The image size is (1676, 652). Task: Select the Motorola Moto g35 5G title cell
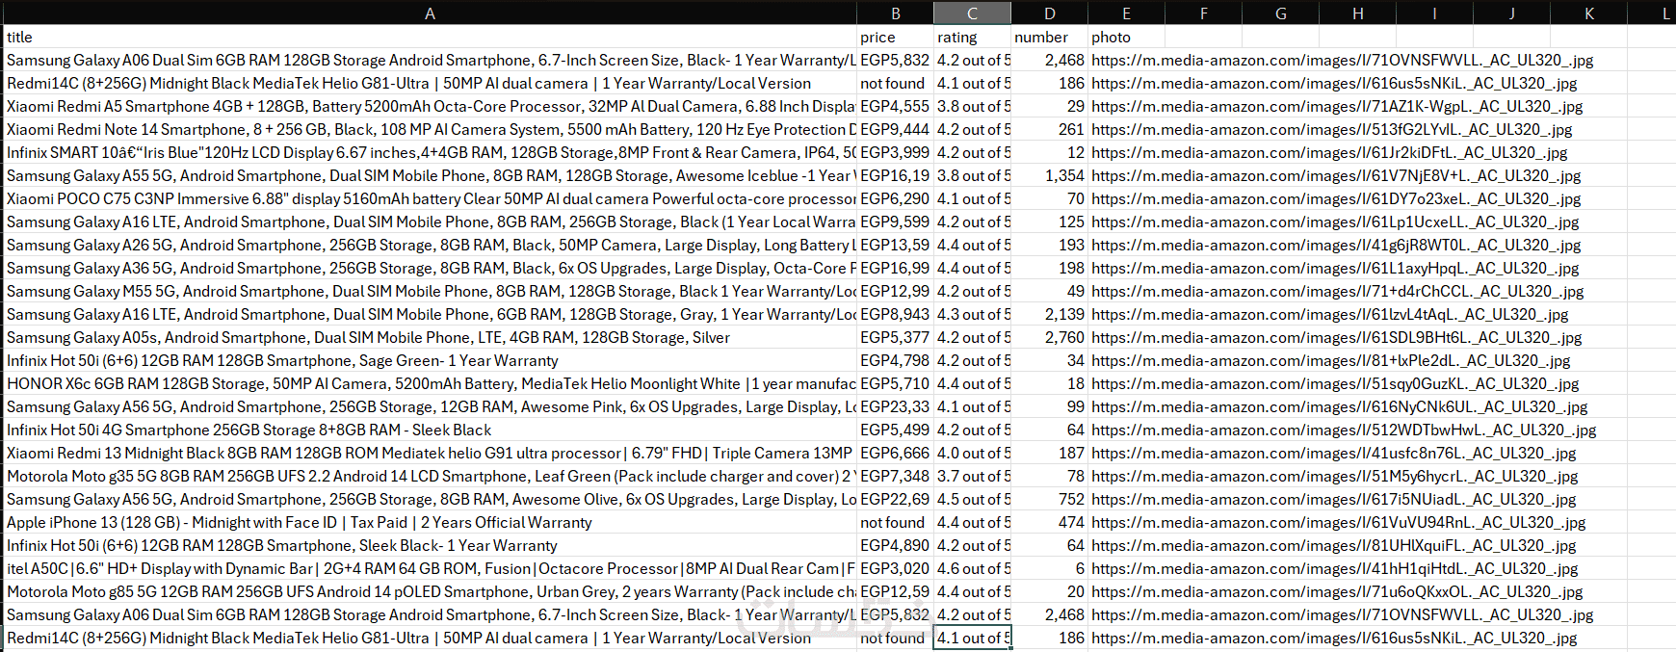pyautogui.click(x=431, y=476)
